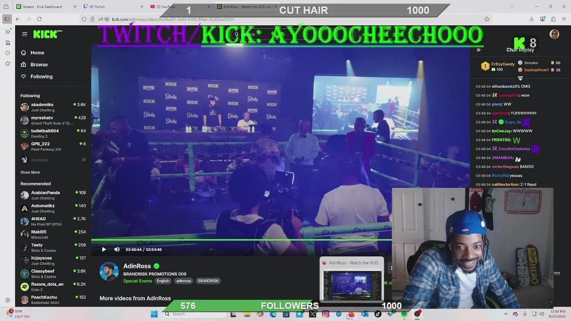Open Instagram from taskbar
The width and height of the screenshot is (571, 321).
click(326, 314)
